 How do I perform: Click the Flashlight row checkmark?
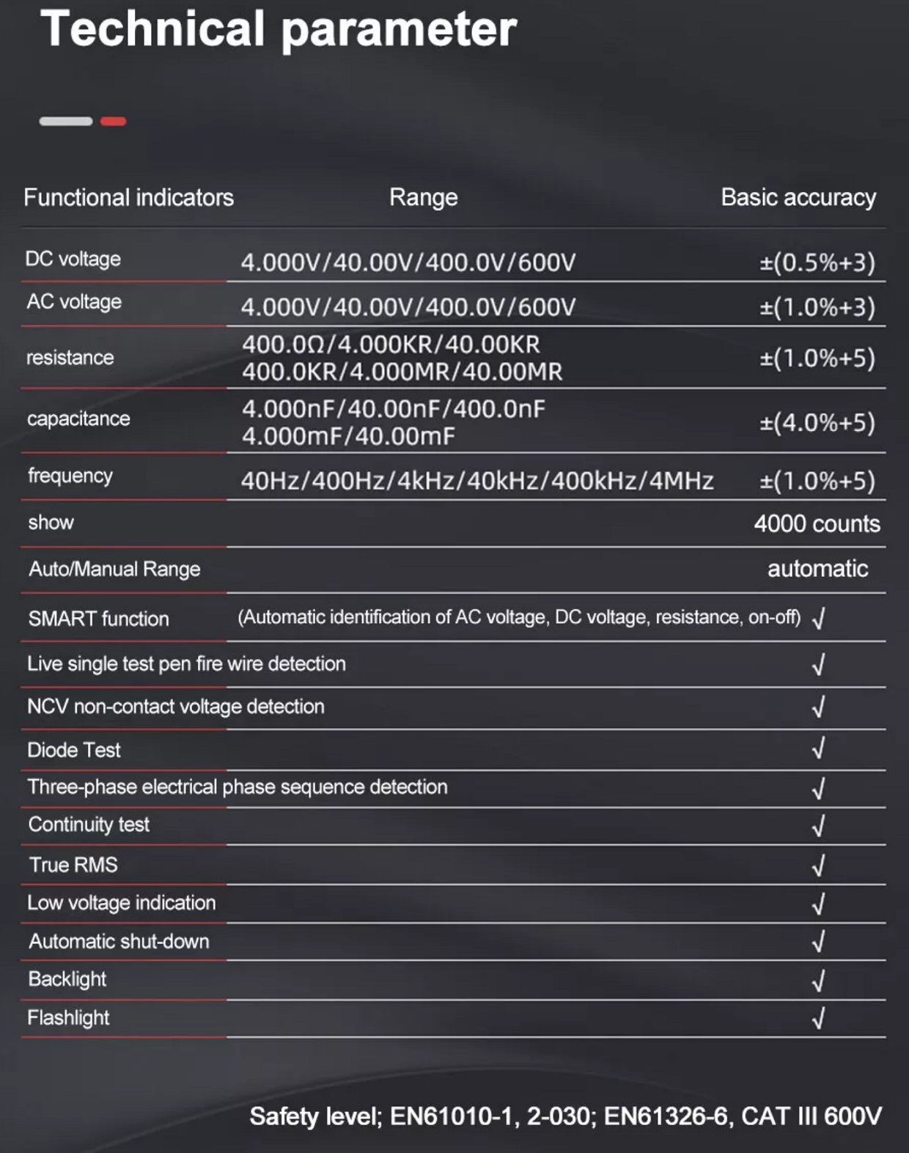pos(819,1018)
